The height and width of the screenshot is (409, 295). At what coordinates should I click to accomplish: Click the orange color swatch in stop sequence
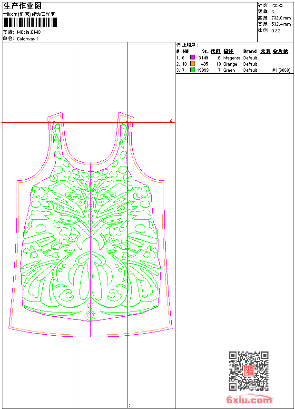[193, 64]
